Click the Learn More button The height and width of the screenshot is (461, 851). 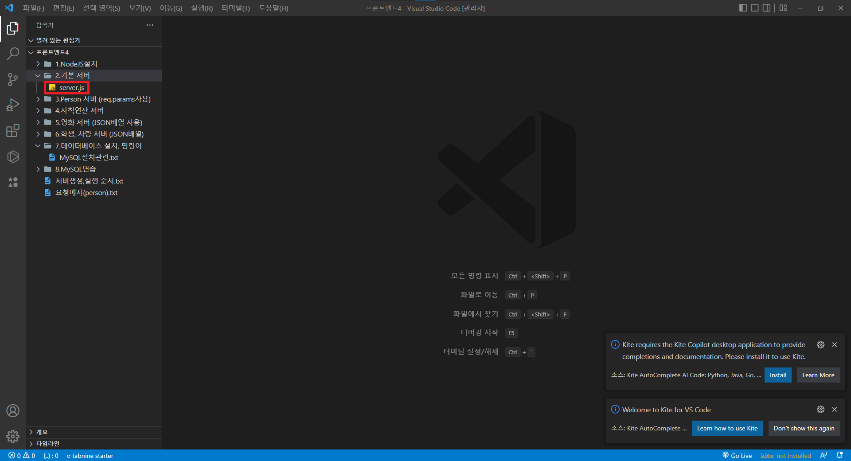[x=818, y=375]
